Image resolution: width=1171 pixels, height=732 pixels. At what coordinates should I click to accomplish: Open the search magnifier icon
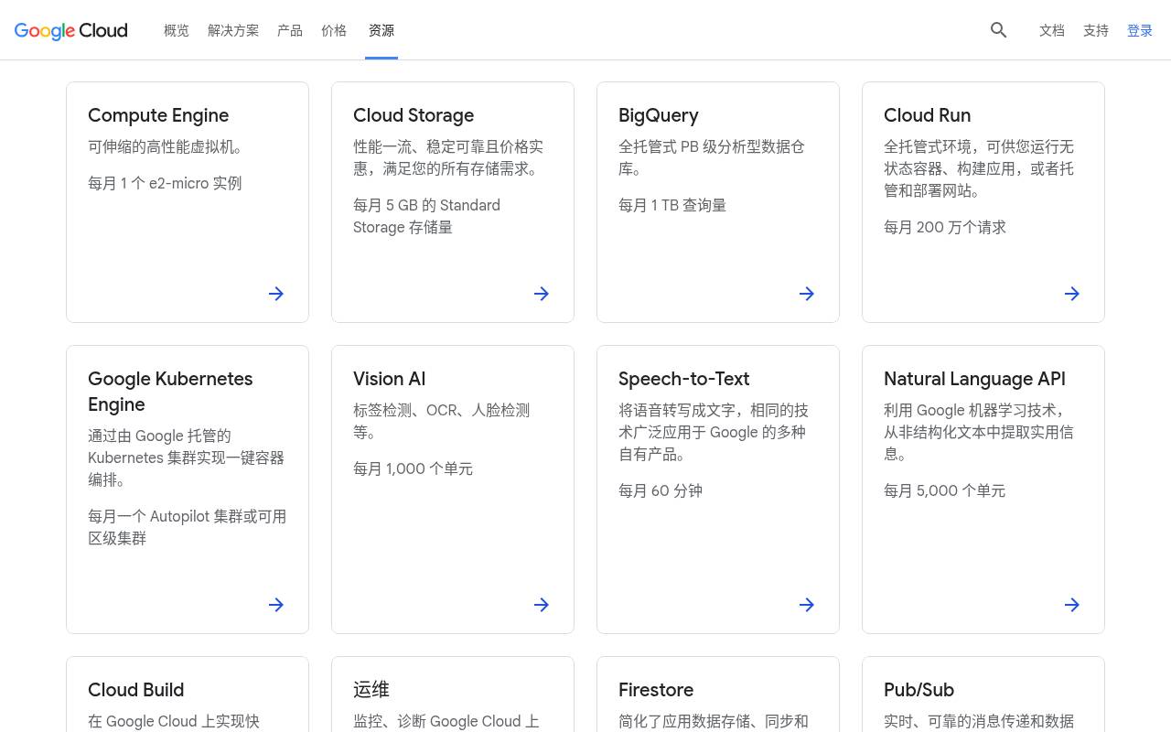(999, 30)
